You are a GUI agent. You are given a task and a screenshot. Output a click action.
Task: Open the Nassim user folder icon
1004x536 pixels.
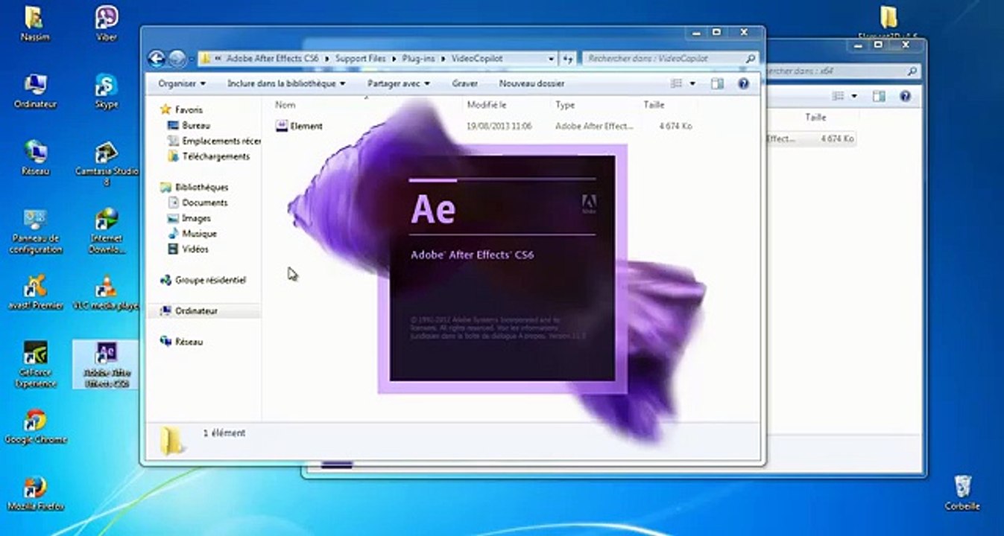tap(34, 22)
